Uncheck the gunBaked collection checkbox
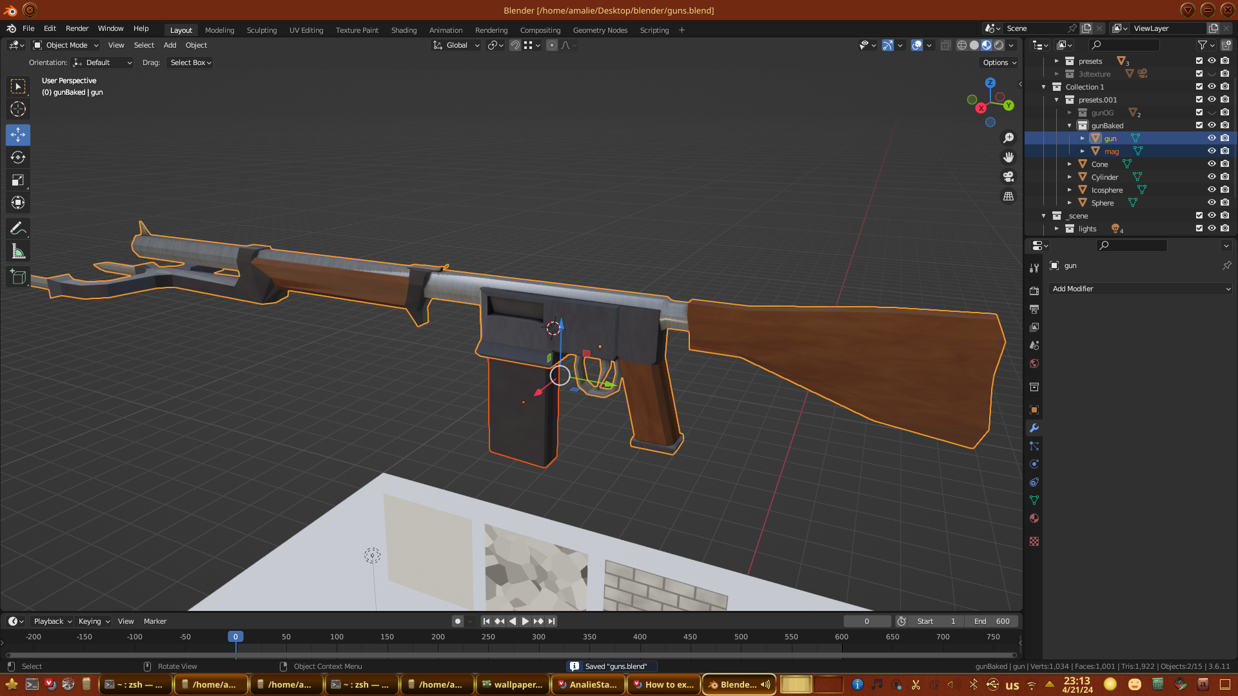The image size is (1238, 696). pos(1199,126)
